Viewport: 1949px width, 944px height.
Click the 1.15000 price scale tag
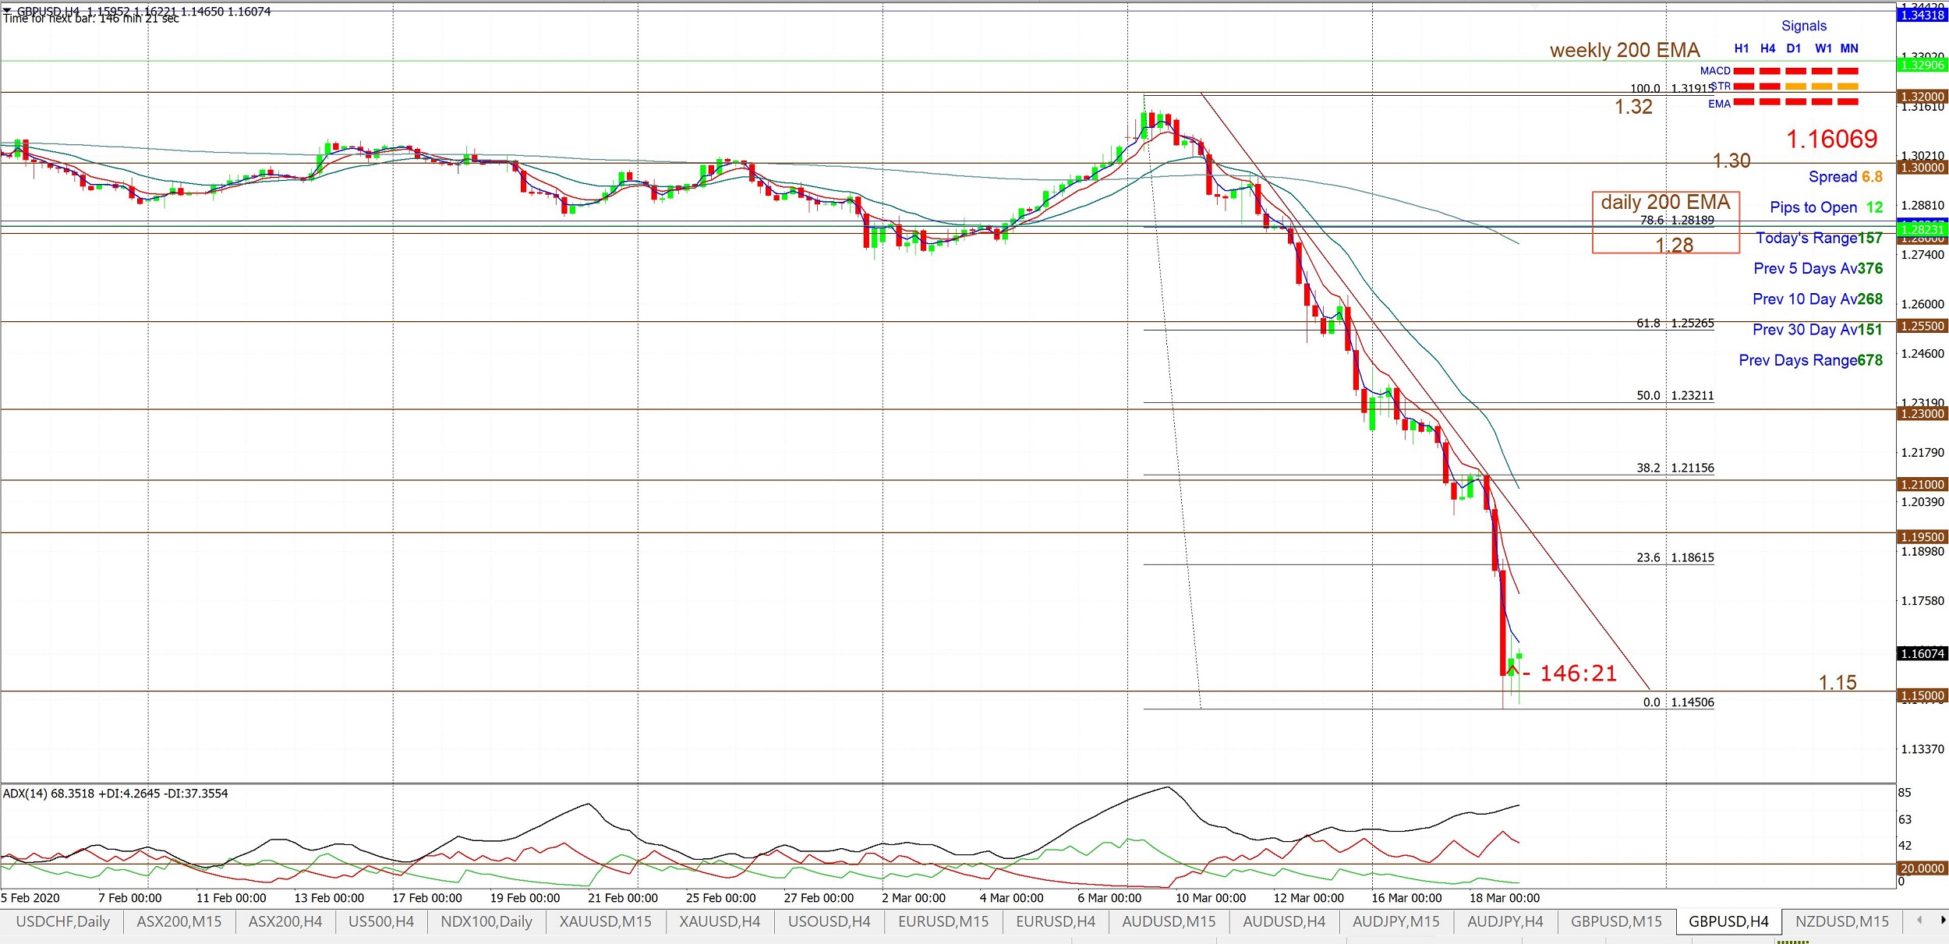pyautogui.click(x=1922, y=696)
